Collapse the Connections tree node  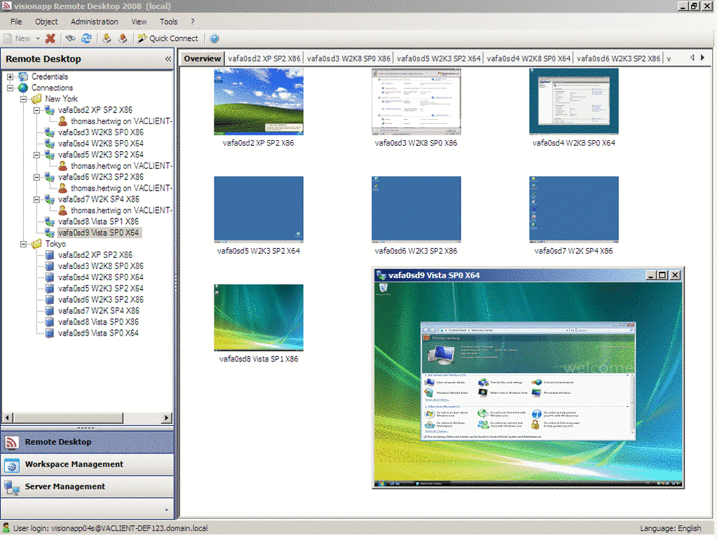(x=10, y=88)
